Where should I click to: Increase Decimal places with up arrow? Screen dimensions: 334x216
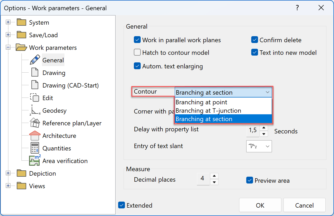[214, 176]
